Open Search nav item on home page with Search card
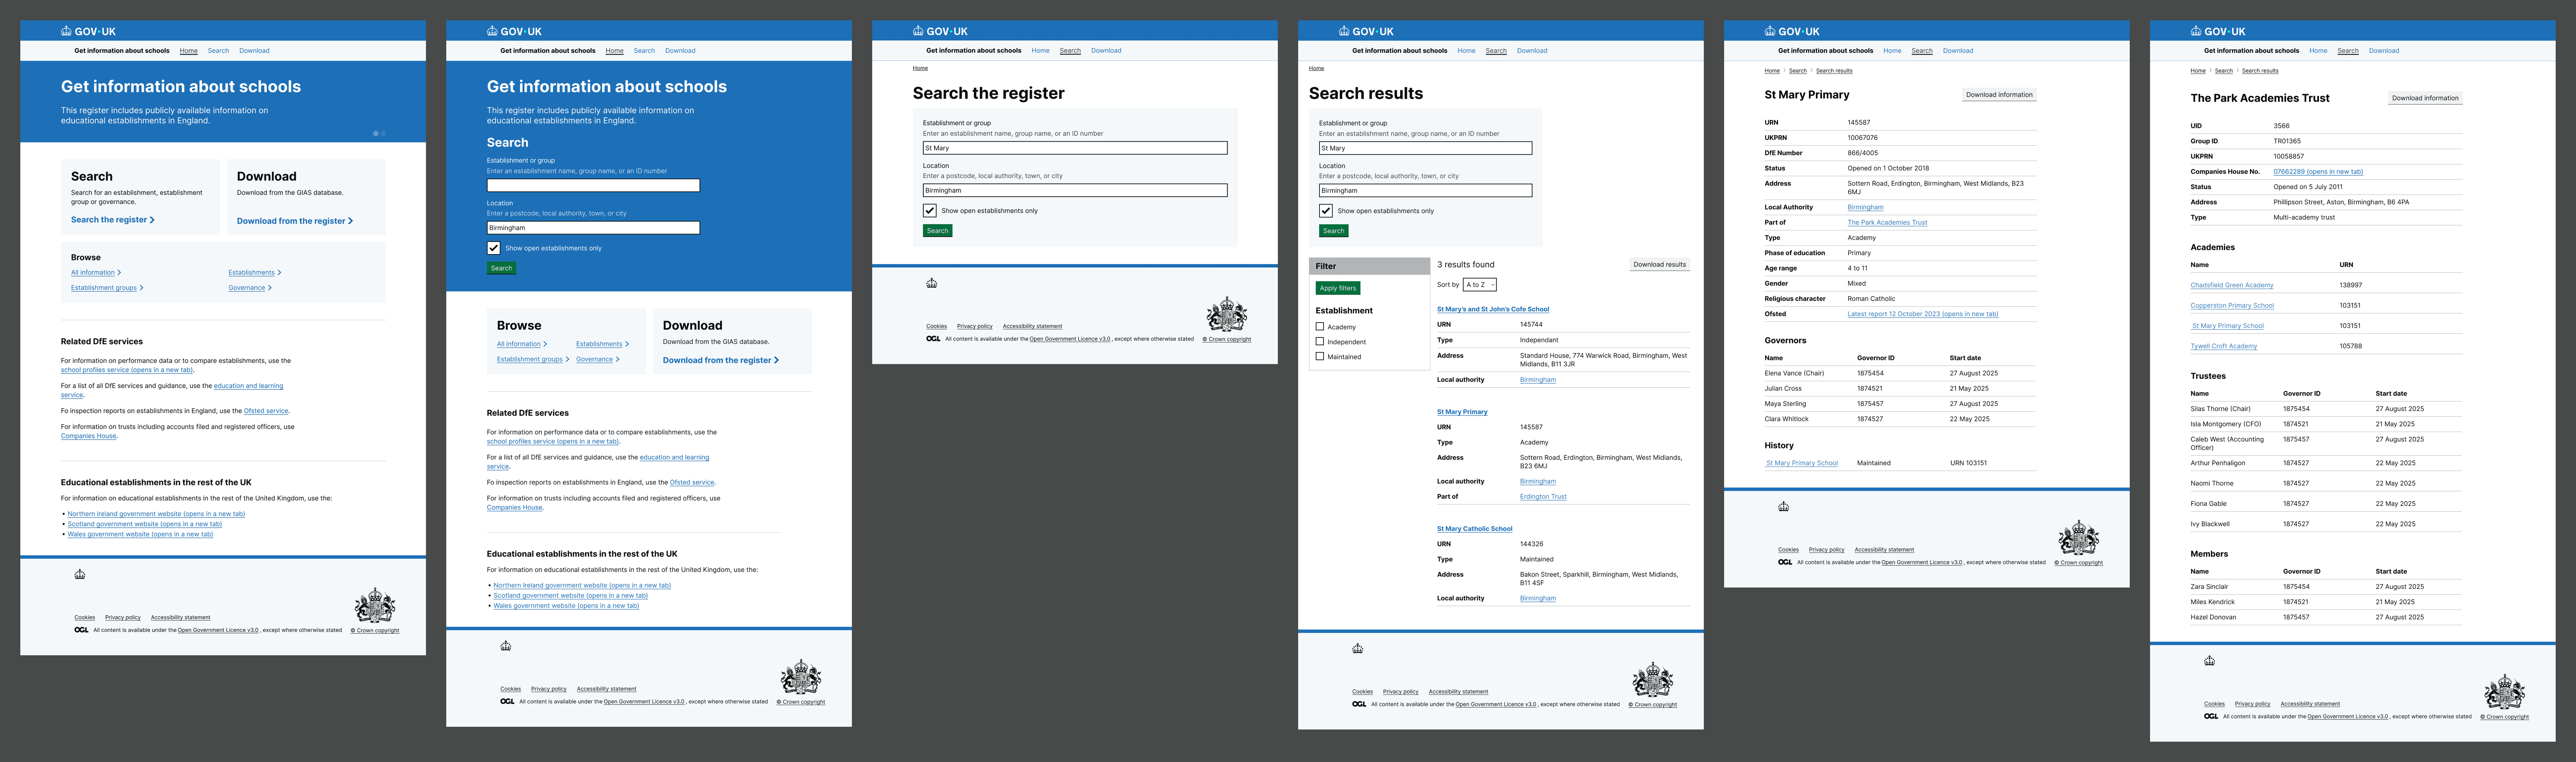The width and height of the screenshot is (2576, 762). 218,51
